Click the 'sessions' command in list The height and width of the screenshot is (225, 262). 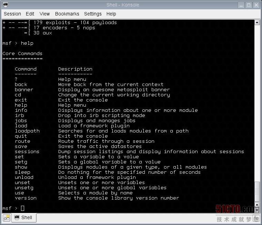pos(27,152)
